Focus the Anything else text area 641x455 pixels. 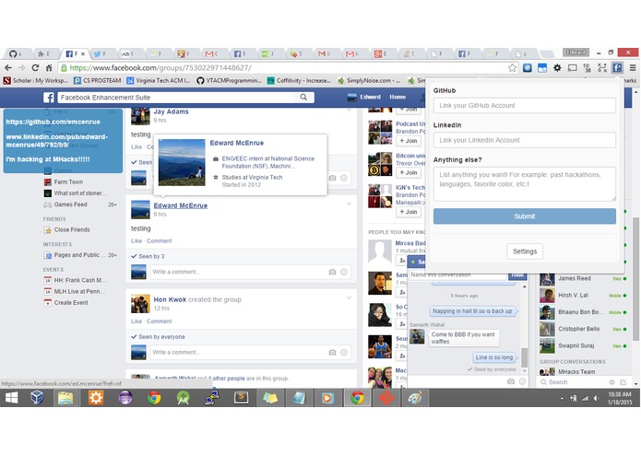525,184
